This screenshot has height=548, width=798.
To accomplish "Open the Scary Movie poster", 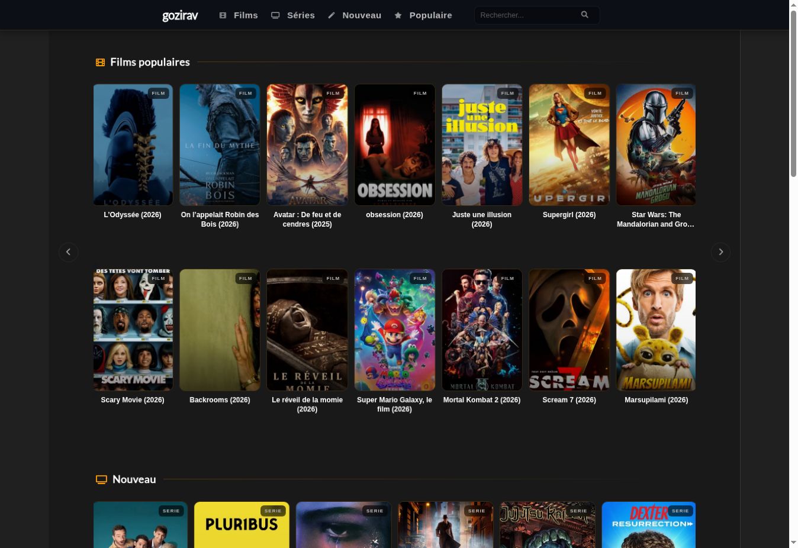I will [x=133, y=330].
